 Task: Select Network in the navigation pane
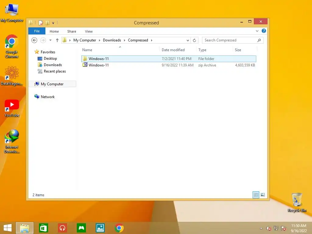click(x=48, y=97)
